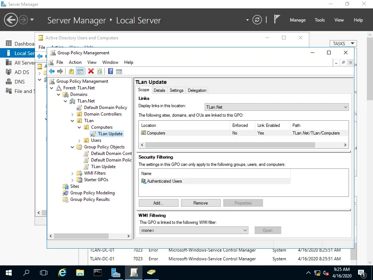Click the green Refresh toolbar icon
The width and height of the screenshot is (373, 280).
pyautogui.click(x=100, y=71)
